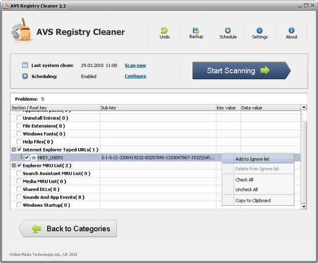Check the Help Files checkbox
Viewport: 318px width, 263px height.
(19, 141)
